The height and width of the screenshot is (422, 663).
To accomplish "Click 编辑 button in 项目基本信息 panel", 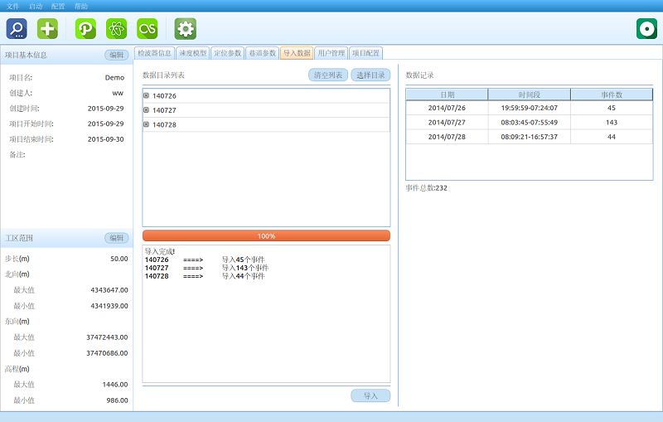I will click(x=116, y=56).
